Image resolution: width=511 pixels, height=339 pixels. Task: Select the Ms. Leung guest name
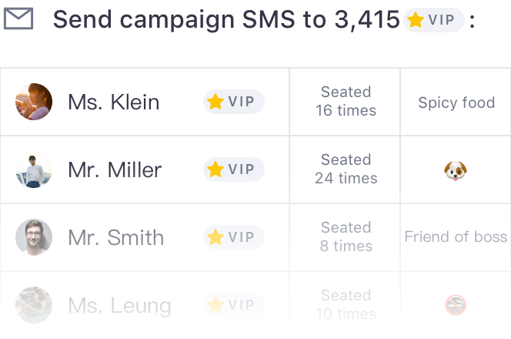119,305
